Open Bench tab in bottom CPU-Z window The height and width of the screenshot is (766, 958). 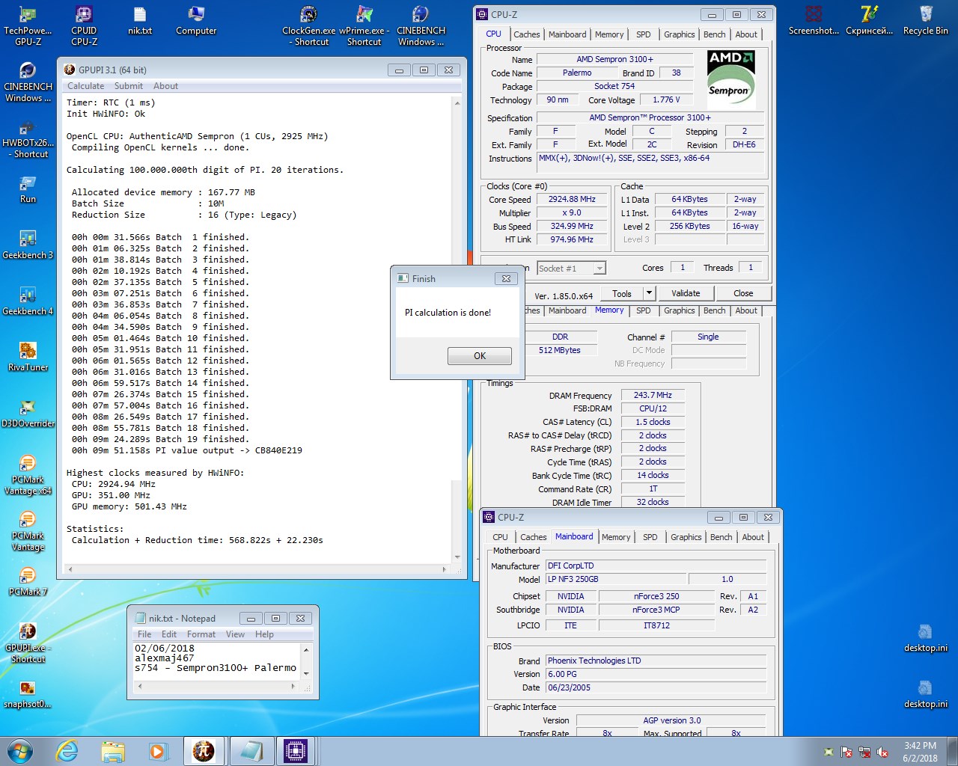721,537
